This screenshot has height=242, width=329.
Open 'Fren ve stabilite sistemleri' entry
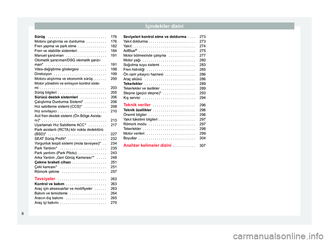tap(75, 51)
